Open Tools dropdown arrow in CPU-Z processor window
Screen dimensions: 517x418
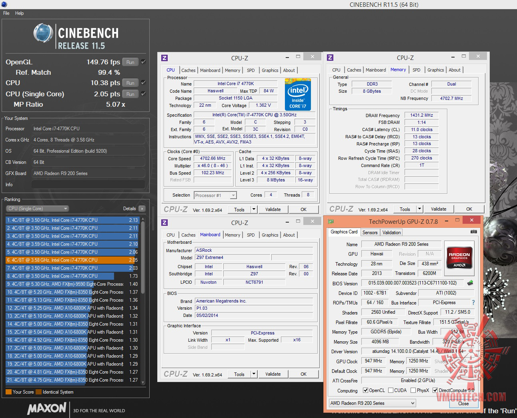click(254, 209)
